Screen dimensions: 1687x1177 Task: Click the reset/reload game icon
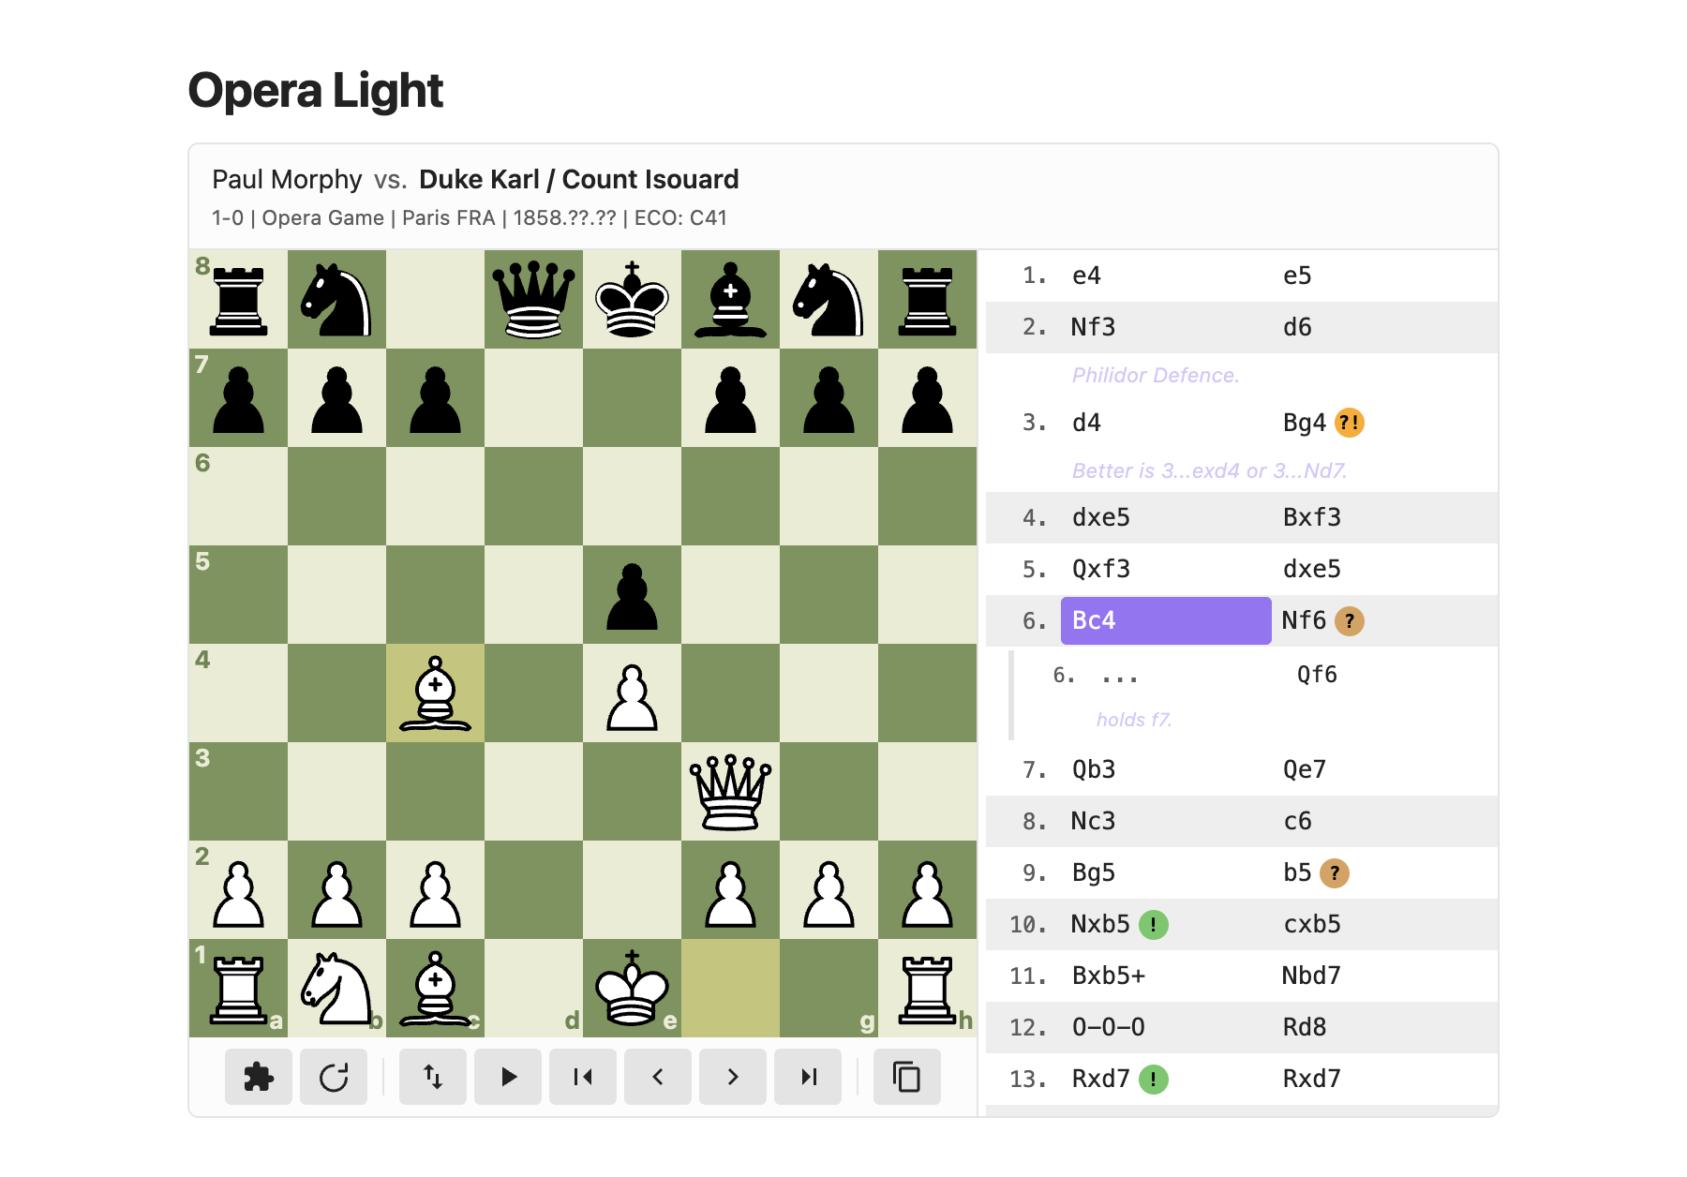tap(334, 1077)
